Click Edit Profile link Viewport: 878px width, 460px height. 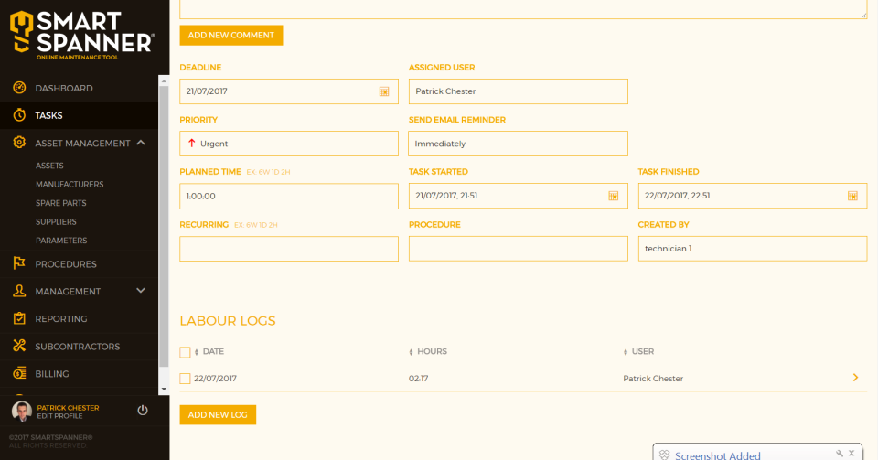(59, 416)
